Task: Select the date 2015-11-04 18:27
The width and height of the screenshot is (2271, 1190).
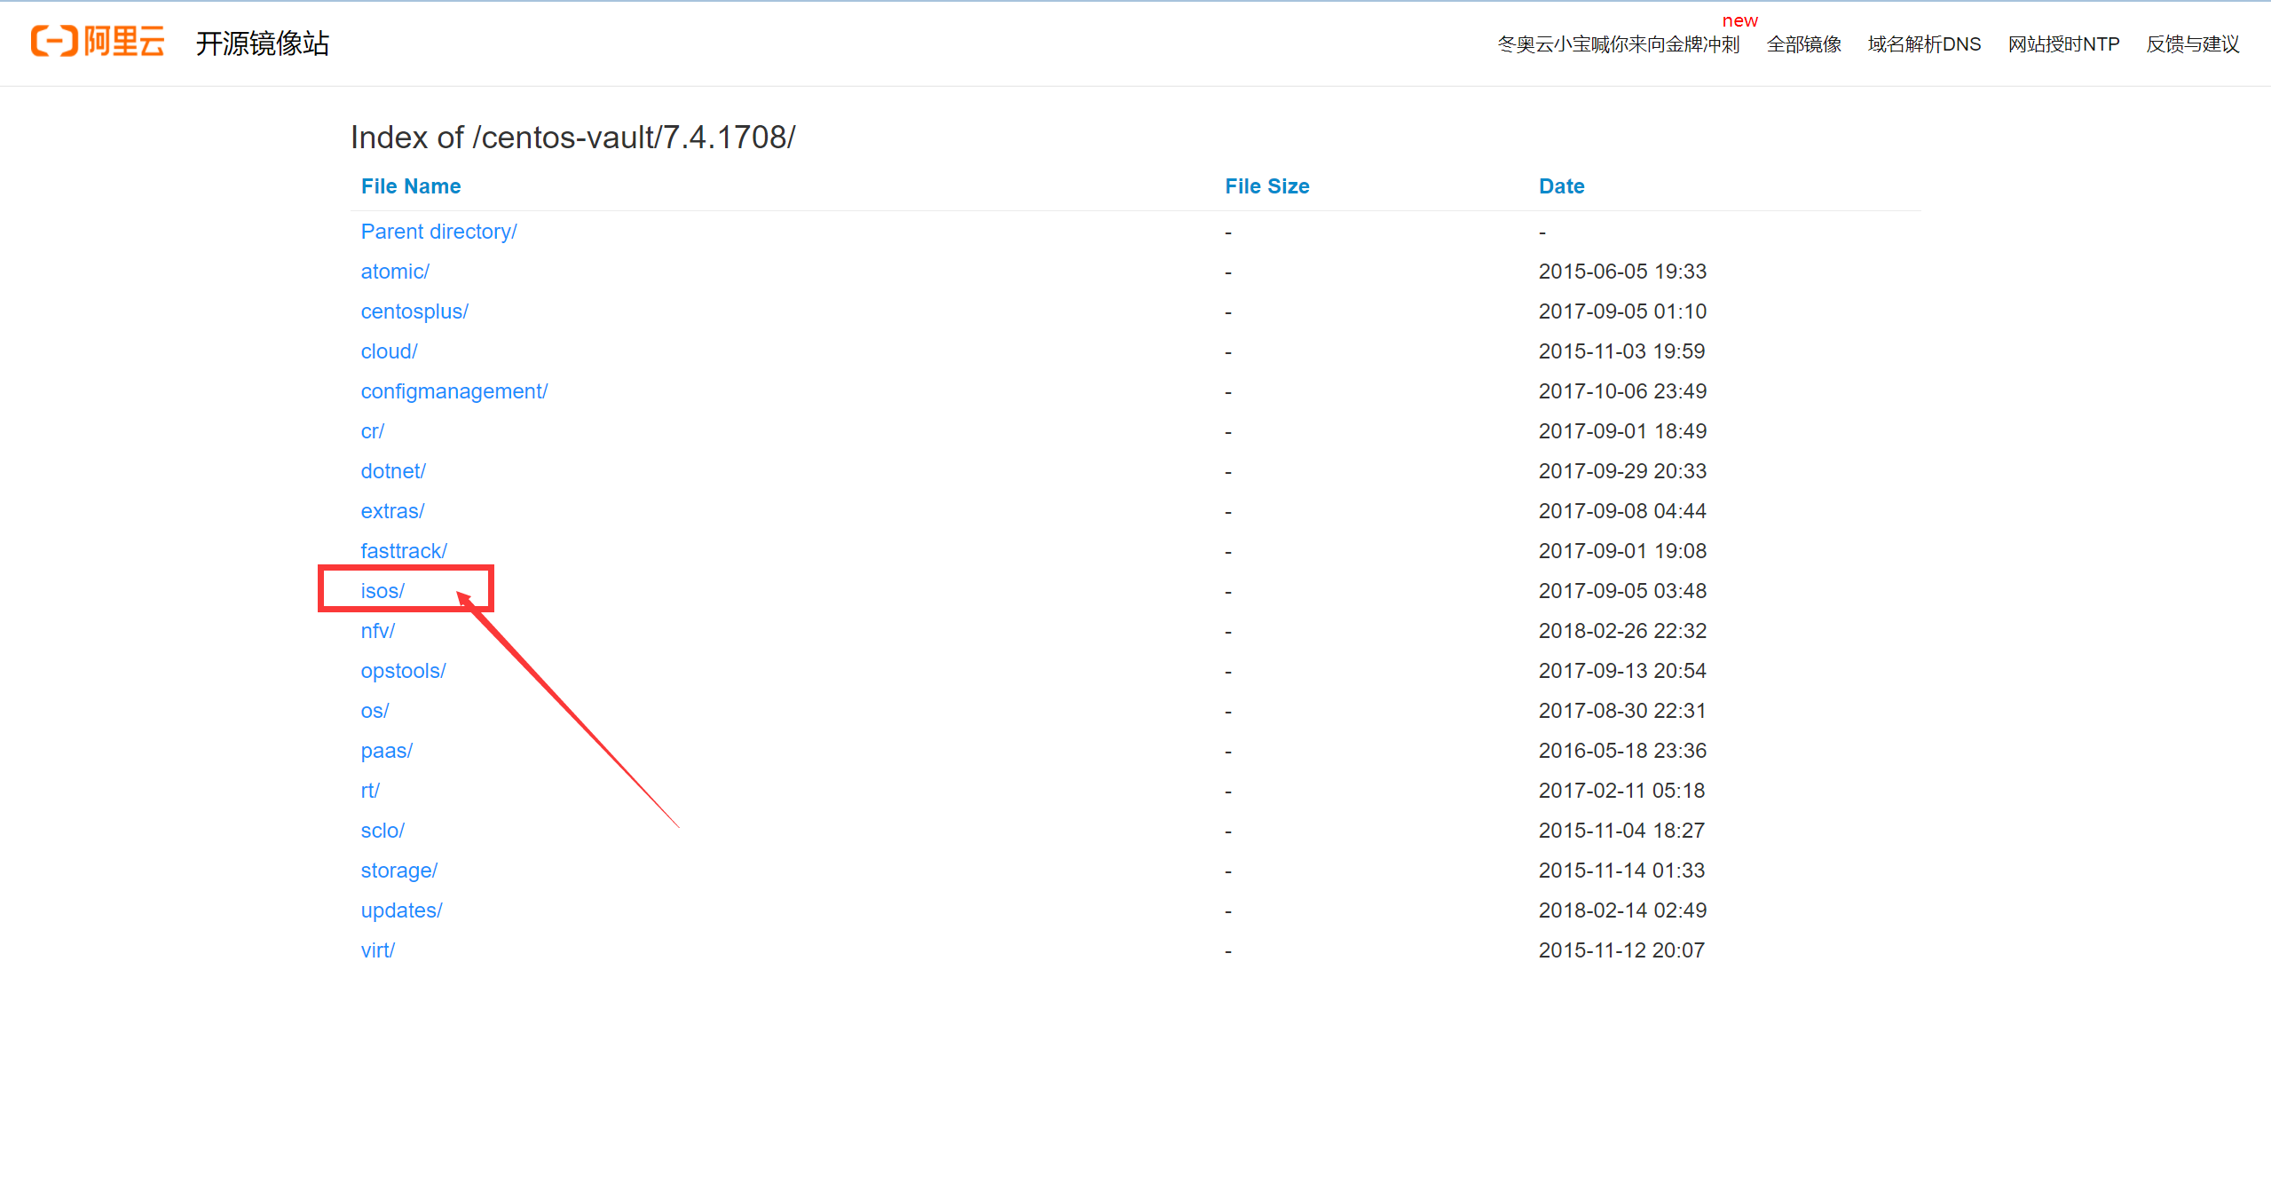Action: pyautogui.click(x=1621, y=831)
